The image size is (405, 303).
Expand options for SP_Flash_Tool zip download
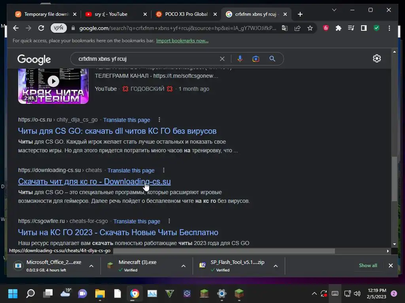point(276,266)
